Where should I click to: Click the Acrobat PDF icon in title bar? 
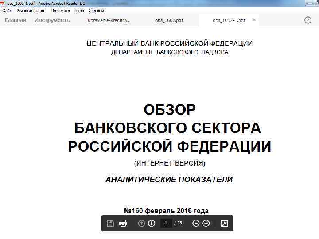pyautogui.click(x=2, y=3)
